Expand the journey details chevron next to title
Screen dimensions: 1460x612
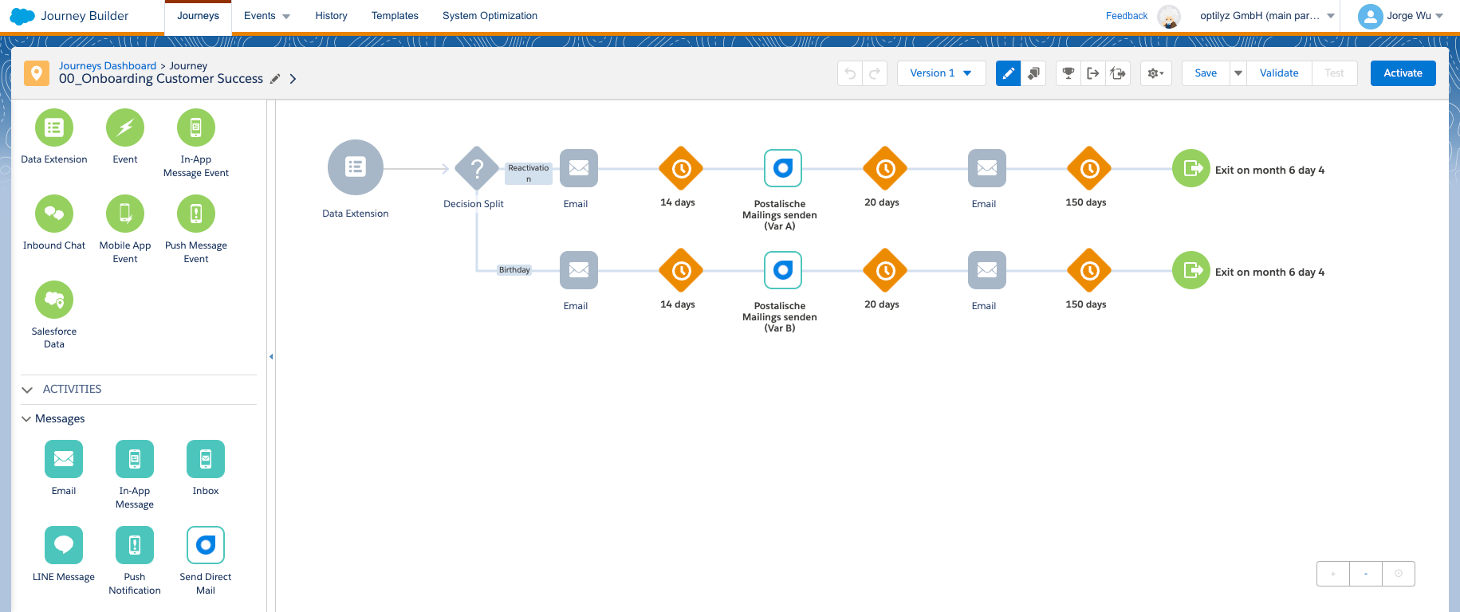coord(293,79)
